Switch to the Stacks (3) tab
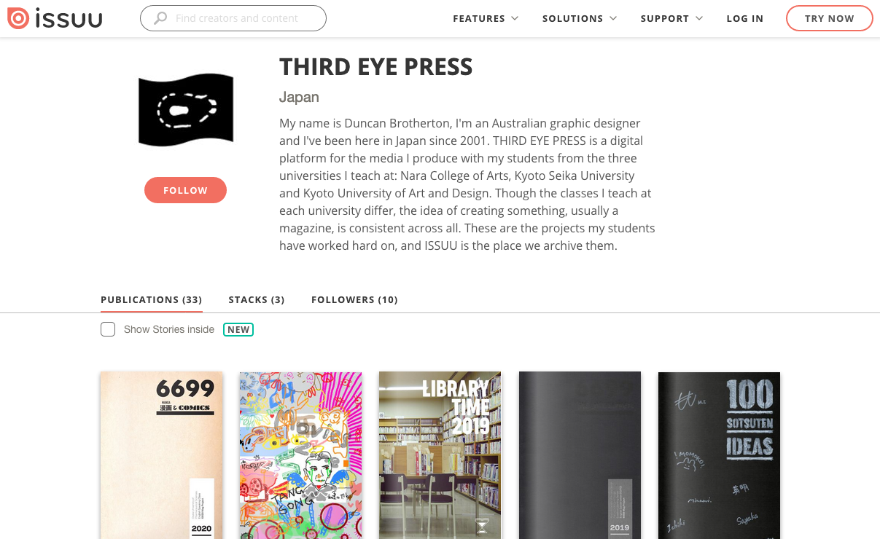 tap(257, 299)
